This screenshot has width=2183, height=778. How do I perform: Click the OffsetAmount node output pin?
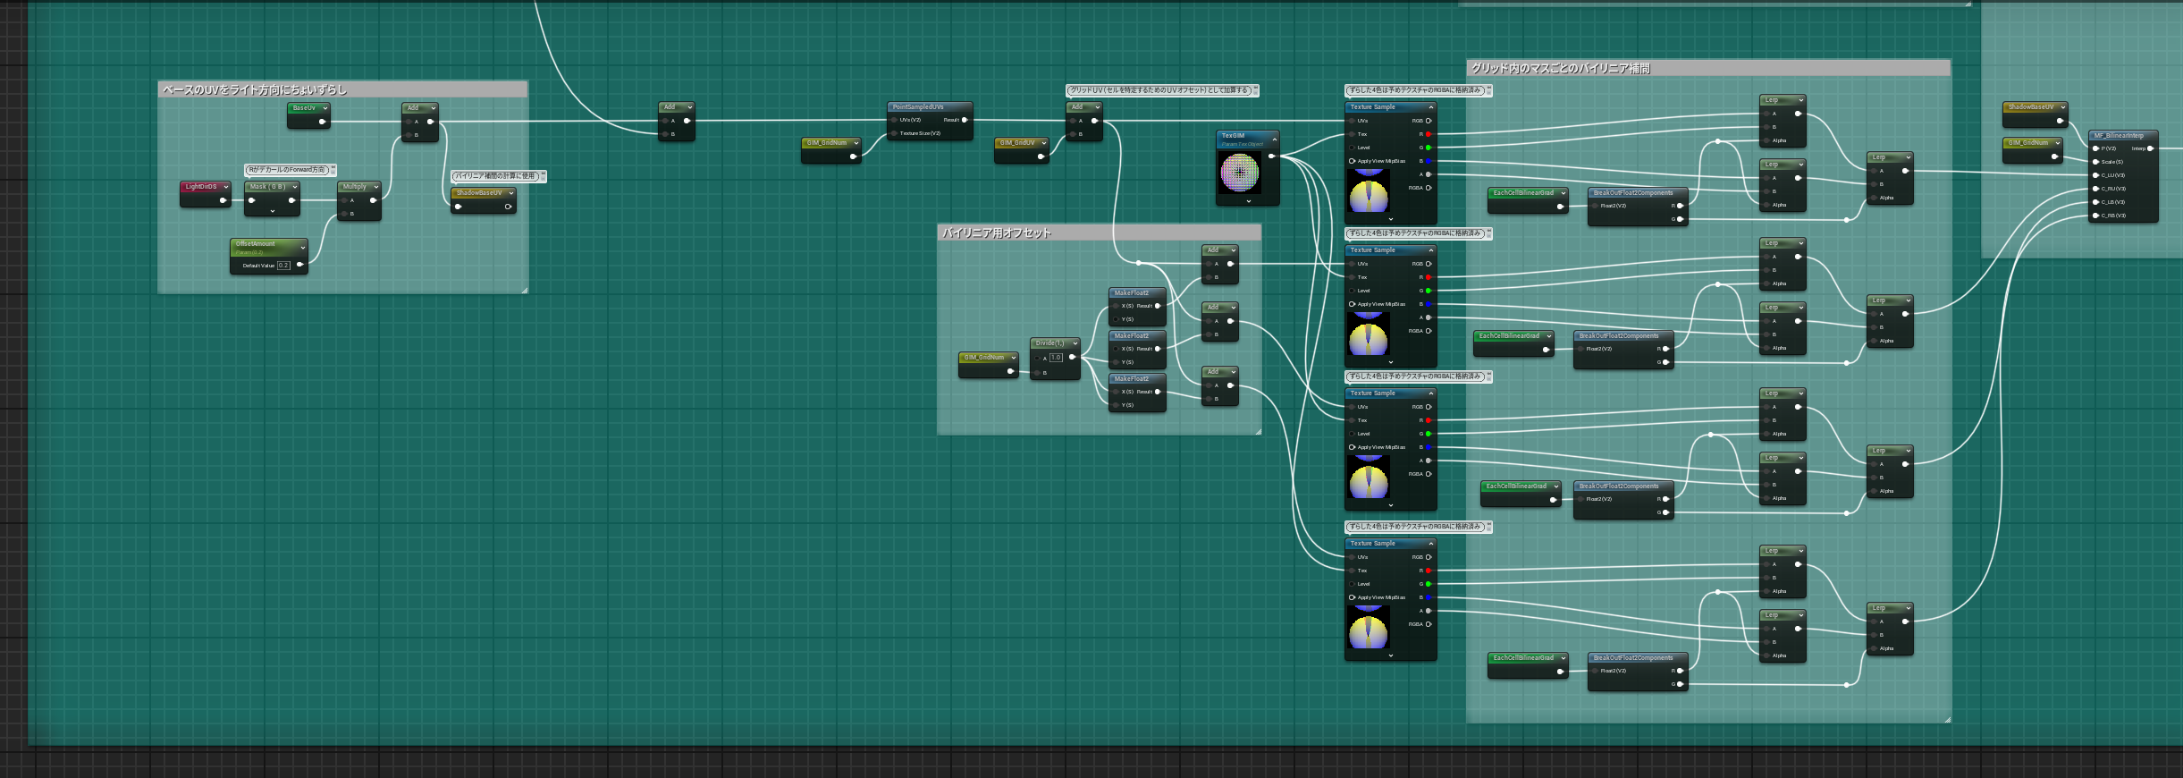coord(299,265)
